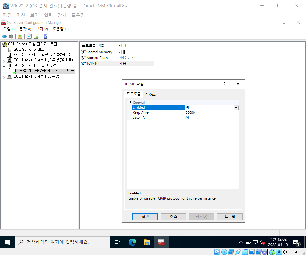
Task: Open File Explorer from the taskbar
Action: (x=147, y=242)
